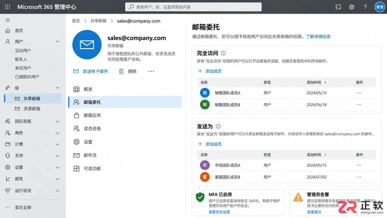Click the purple avatar of 市场团队成员A
Viewport: 387px width, 218px height.
[205, 165]
